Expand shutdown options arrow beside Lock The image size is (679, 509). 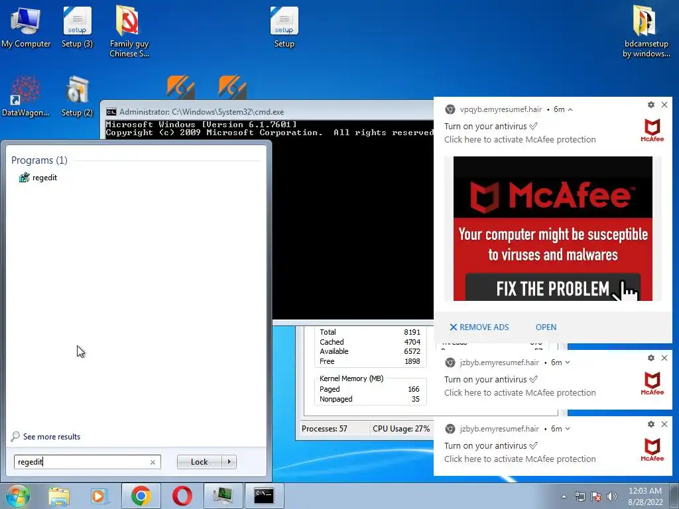coord(229,462)
